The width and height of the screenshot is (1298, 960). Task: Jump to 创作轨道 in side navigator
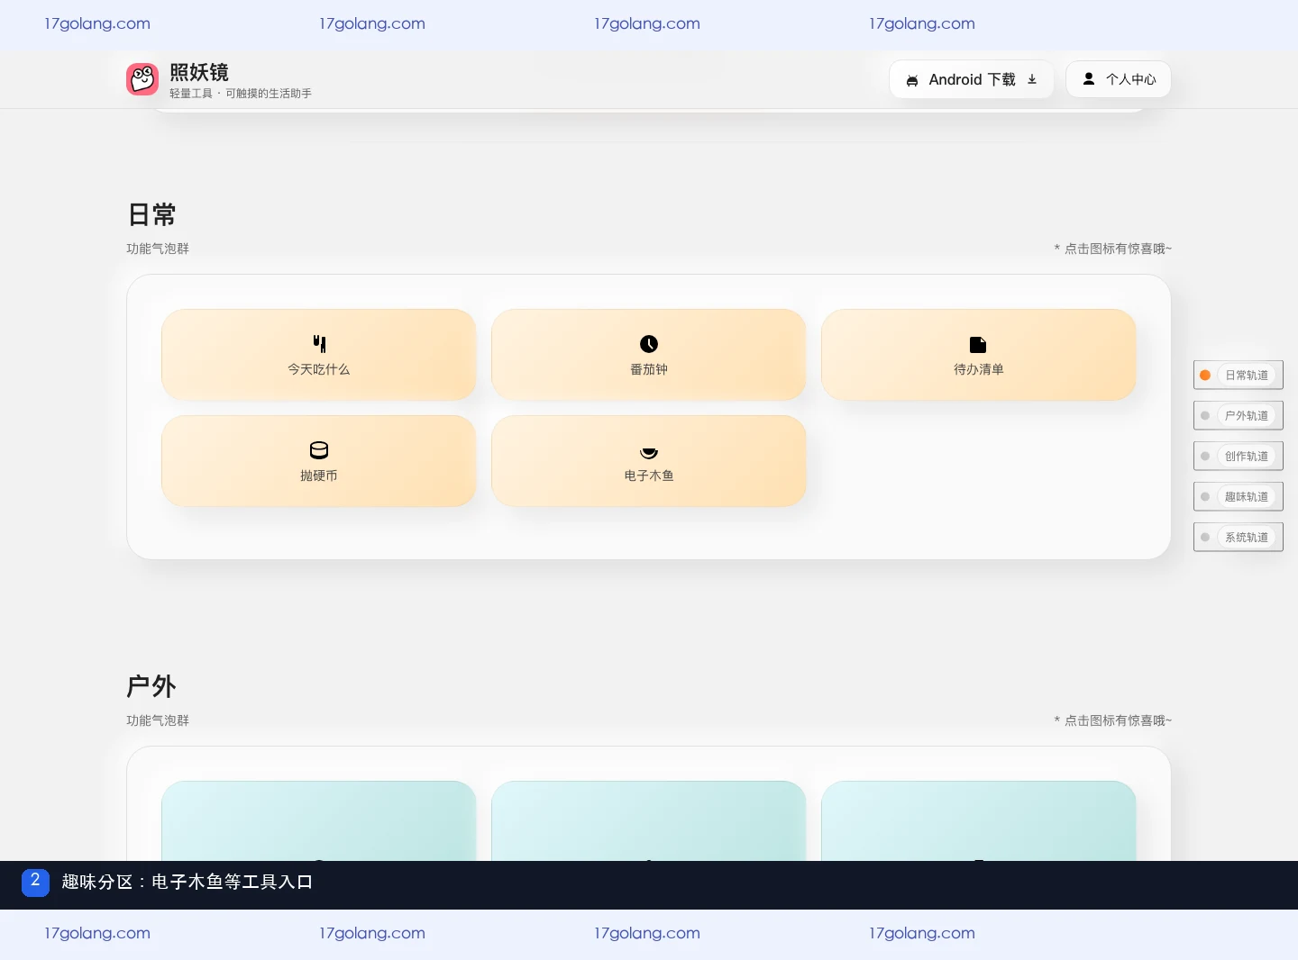coord(1239,456)
